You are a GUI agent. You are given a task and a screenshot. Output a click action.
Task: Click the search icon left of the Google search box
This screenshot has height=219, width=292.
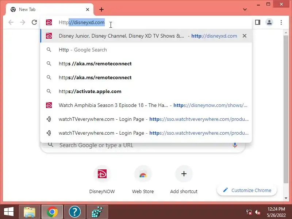[50, 145]
